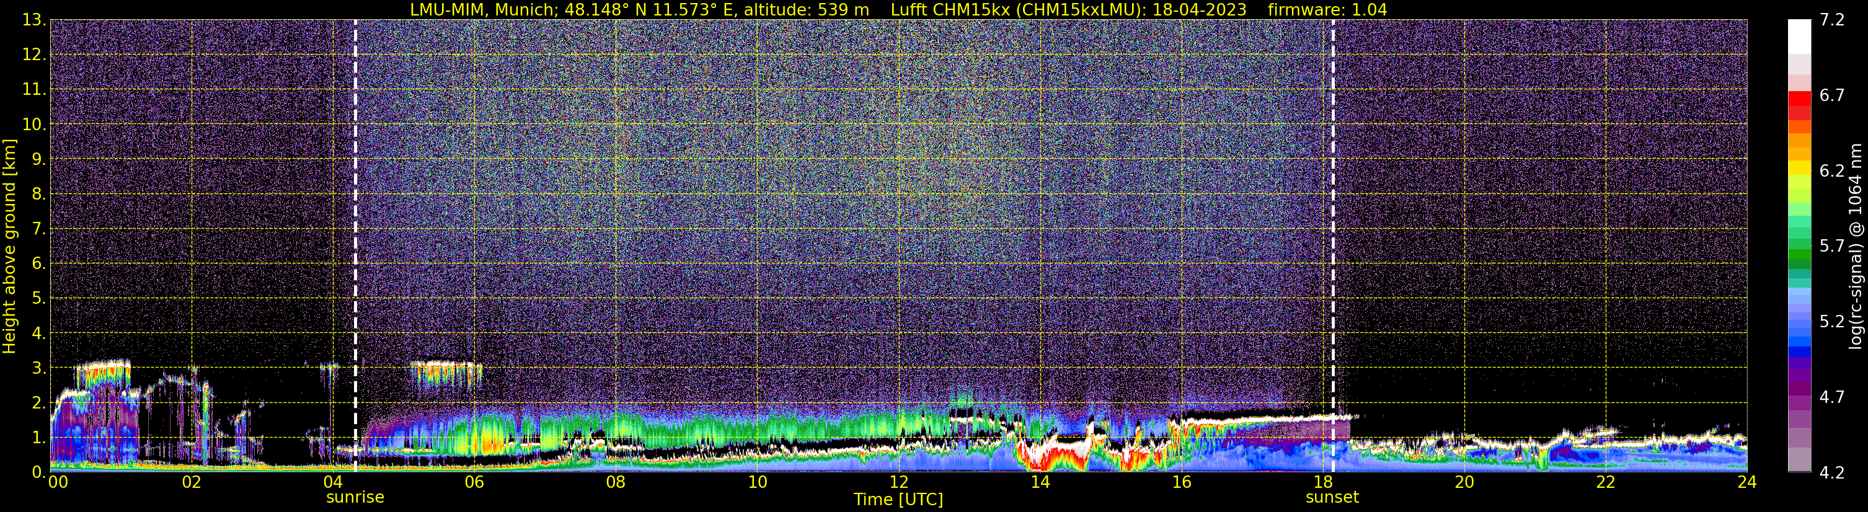This screenshot has height=512, width=1868.
Task: Click the height axis tick label '0.'
Action: (39, 472)
